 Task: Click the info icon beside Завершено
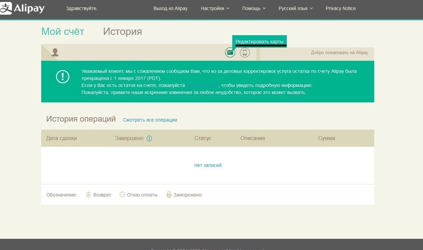(x=149, y=139)
